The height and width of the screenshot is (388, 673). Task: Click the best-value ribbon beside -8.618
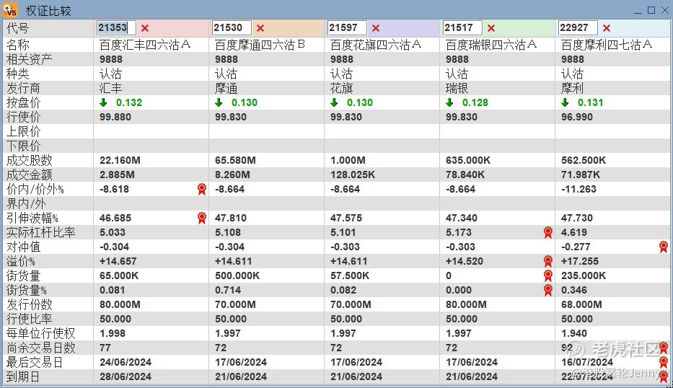click(x=202, y=189)
